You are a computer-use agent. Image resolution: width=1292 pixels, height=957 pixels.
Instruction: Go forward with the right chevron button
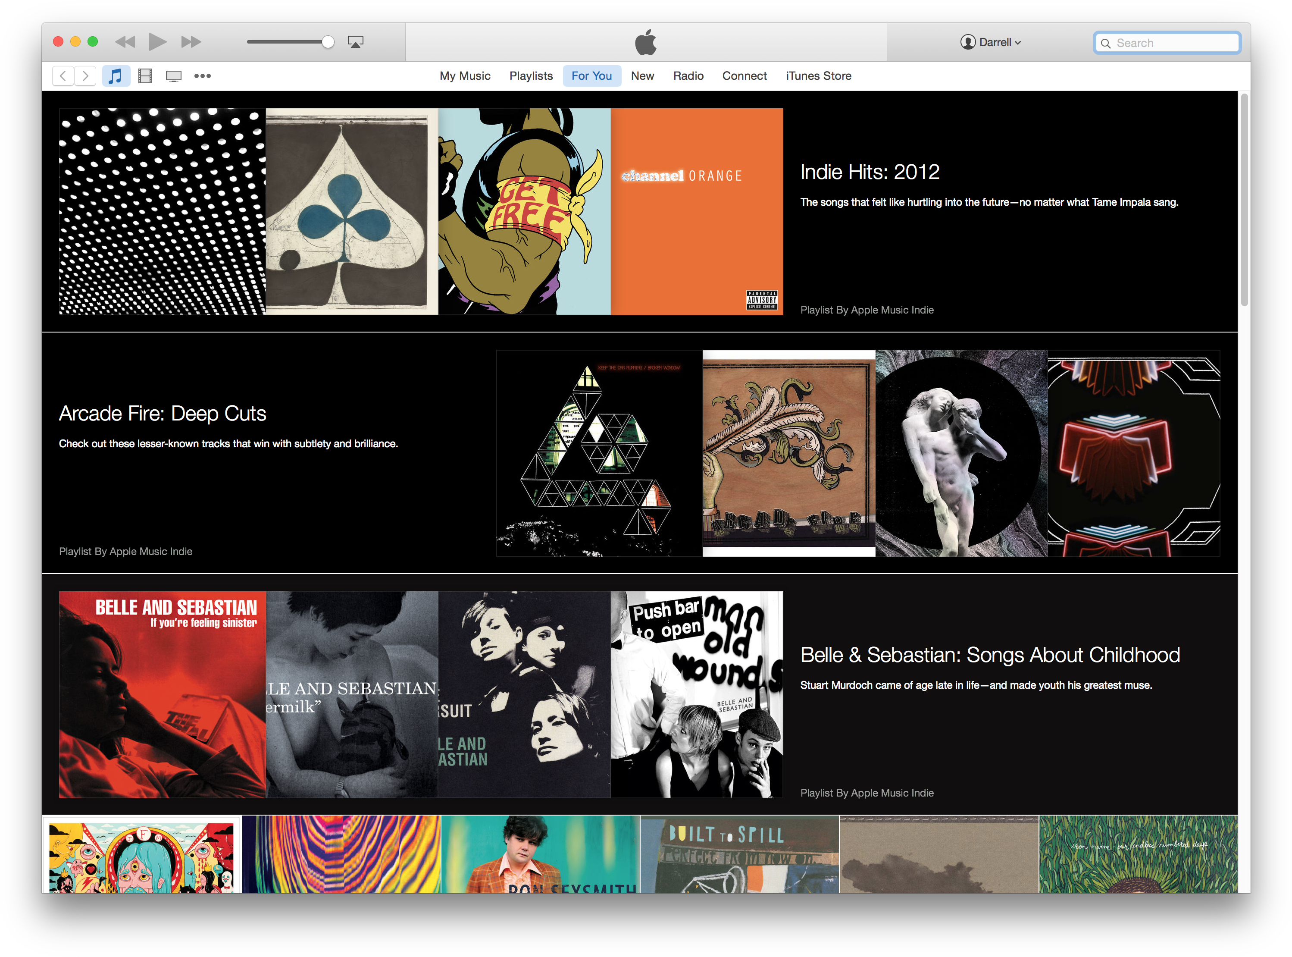pos(85,76)
